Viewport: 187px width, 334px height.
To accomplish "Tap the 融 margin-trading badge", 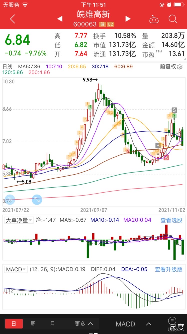I will click(x=102, y=24).
